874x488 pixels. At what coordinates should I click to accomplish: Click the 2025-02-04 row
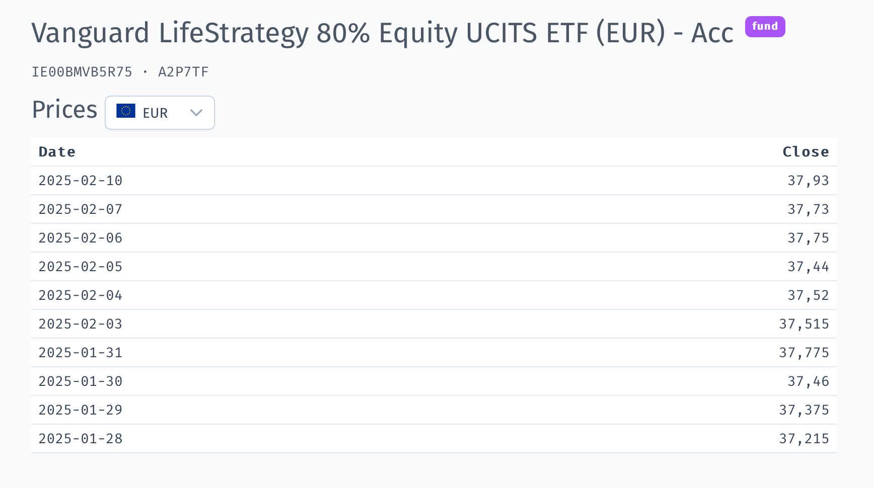coord(434,295)
